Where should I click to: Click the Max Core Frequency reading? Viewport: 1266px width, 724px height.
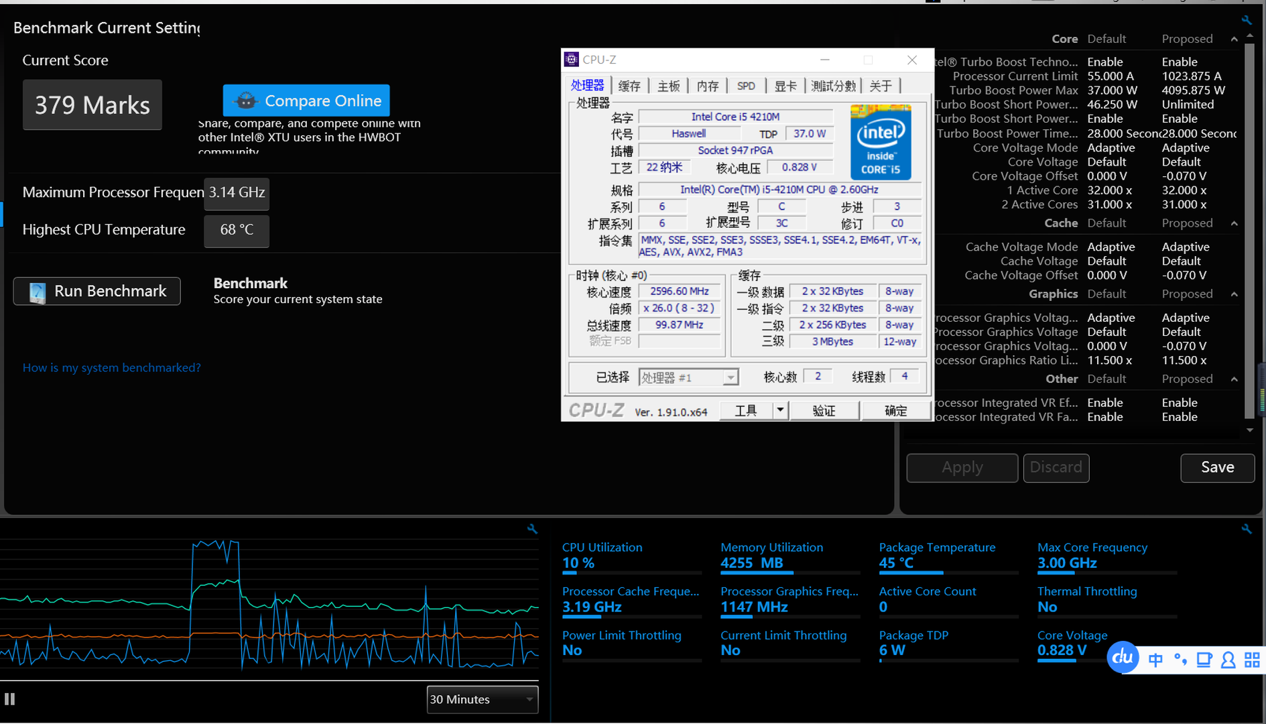[x=1067, y=563]
